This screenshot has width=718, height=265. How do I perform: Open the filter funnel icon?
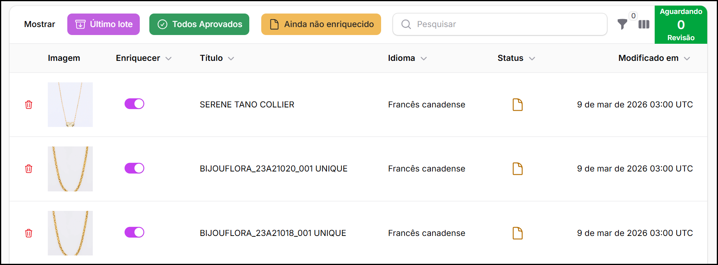[x=622, y=25]
